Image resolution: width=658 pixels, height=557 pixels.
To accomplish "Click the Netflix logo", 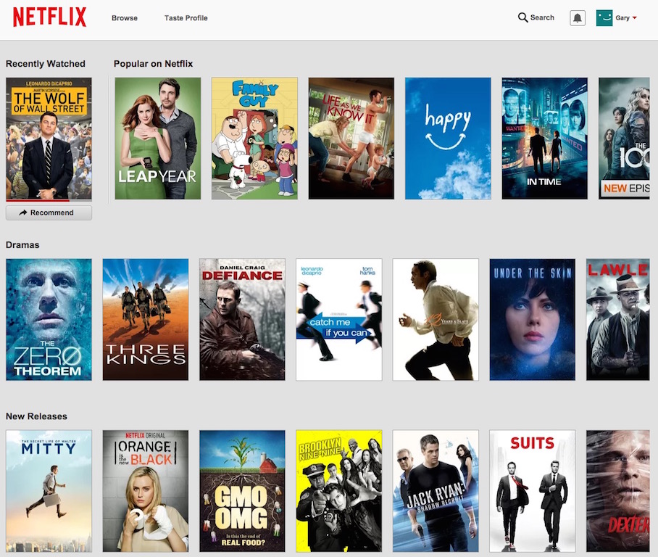I will tap(49, 17).
